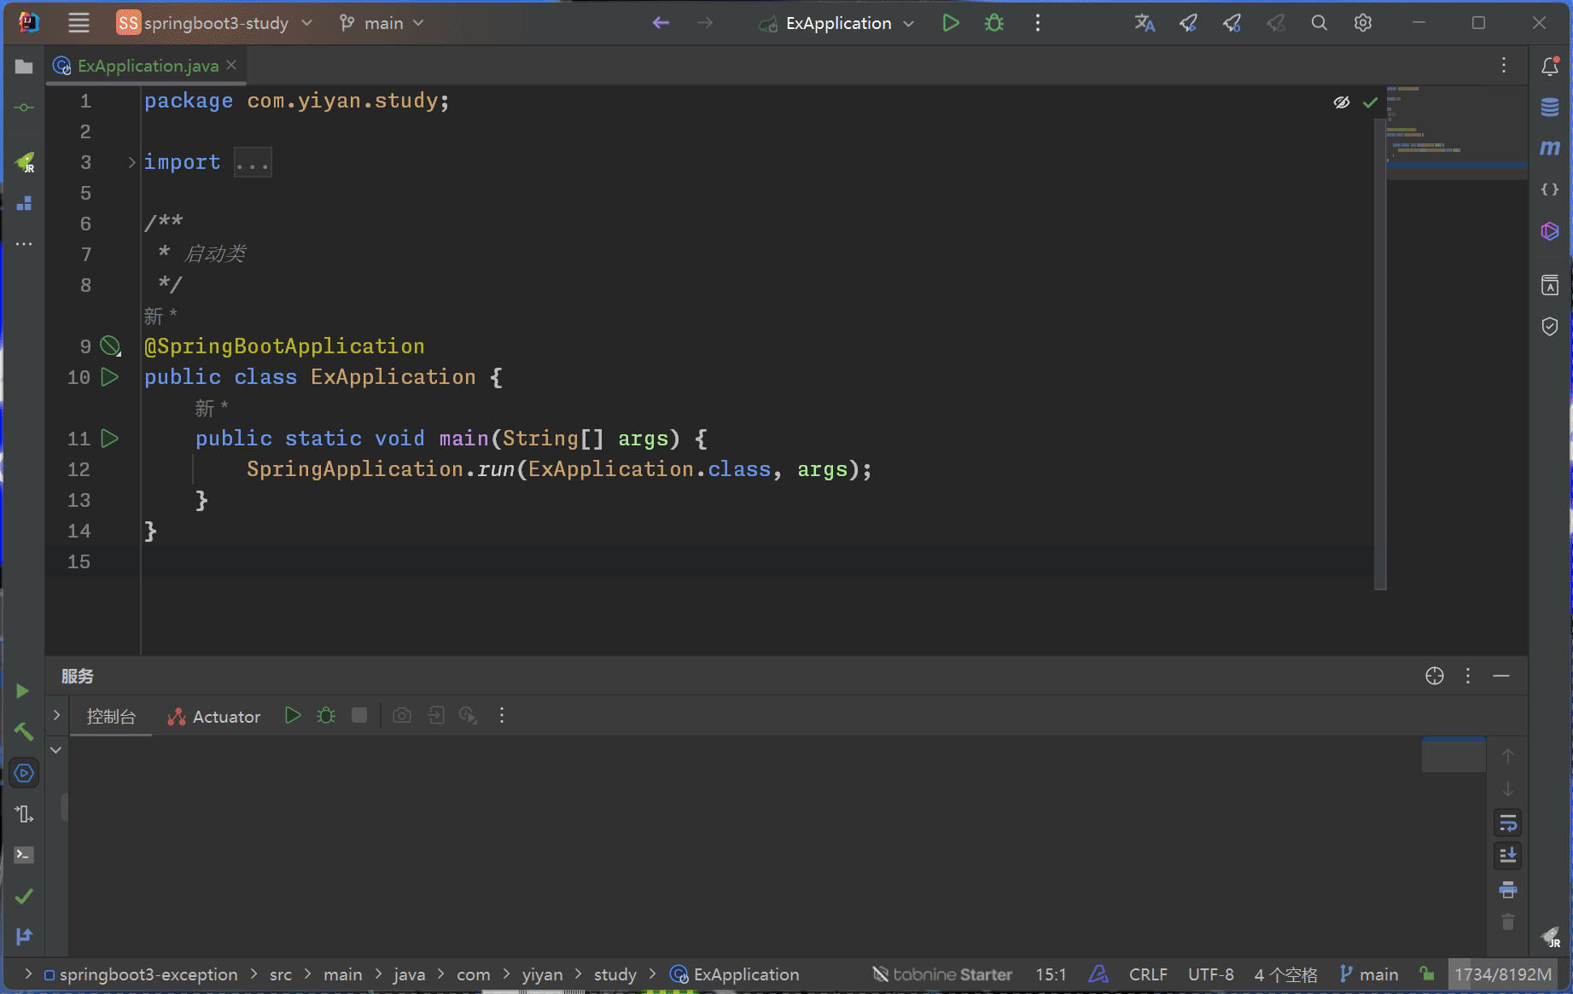The width and height of the screenshot is (1573, 994).
Task: Expand the Services tree panel chevron
Action: [56, 715]
